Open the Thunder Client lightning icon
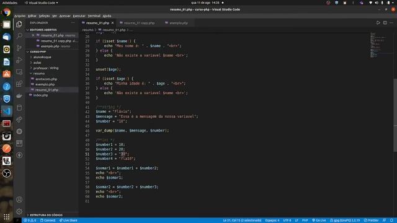 [19, 155]
